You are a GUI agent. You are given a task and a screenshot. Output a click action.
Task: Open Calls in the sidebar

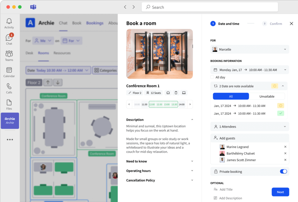coord(9,88)
